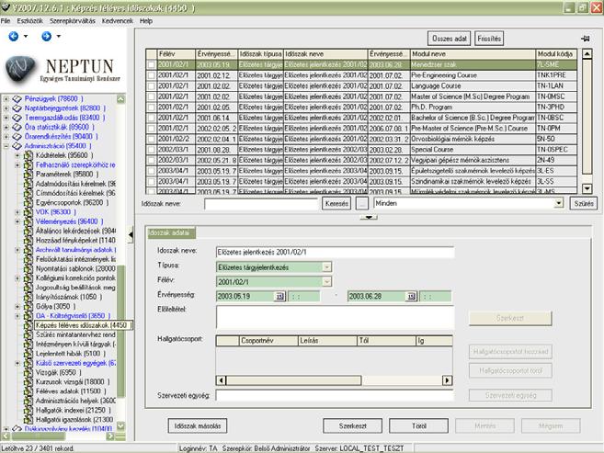Click the application icon in the title bar

click(6, 7)
